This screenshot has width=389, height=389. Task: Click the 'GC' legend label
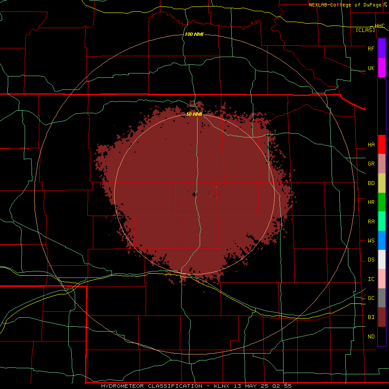(371, 298)
